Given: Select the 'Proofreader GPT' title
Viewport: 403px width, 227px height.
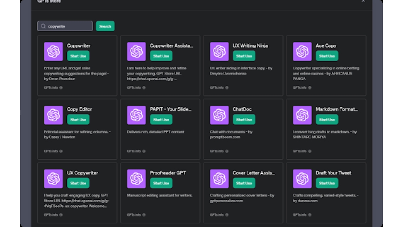Looking at the screenshot, I should point(168,173).
